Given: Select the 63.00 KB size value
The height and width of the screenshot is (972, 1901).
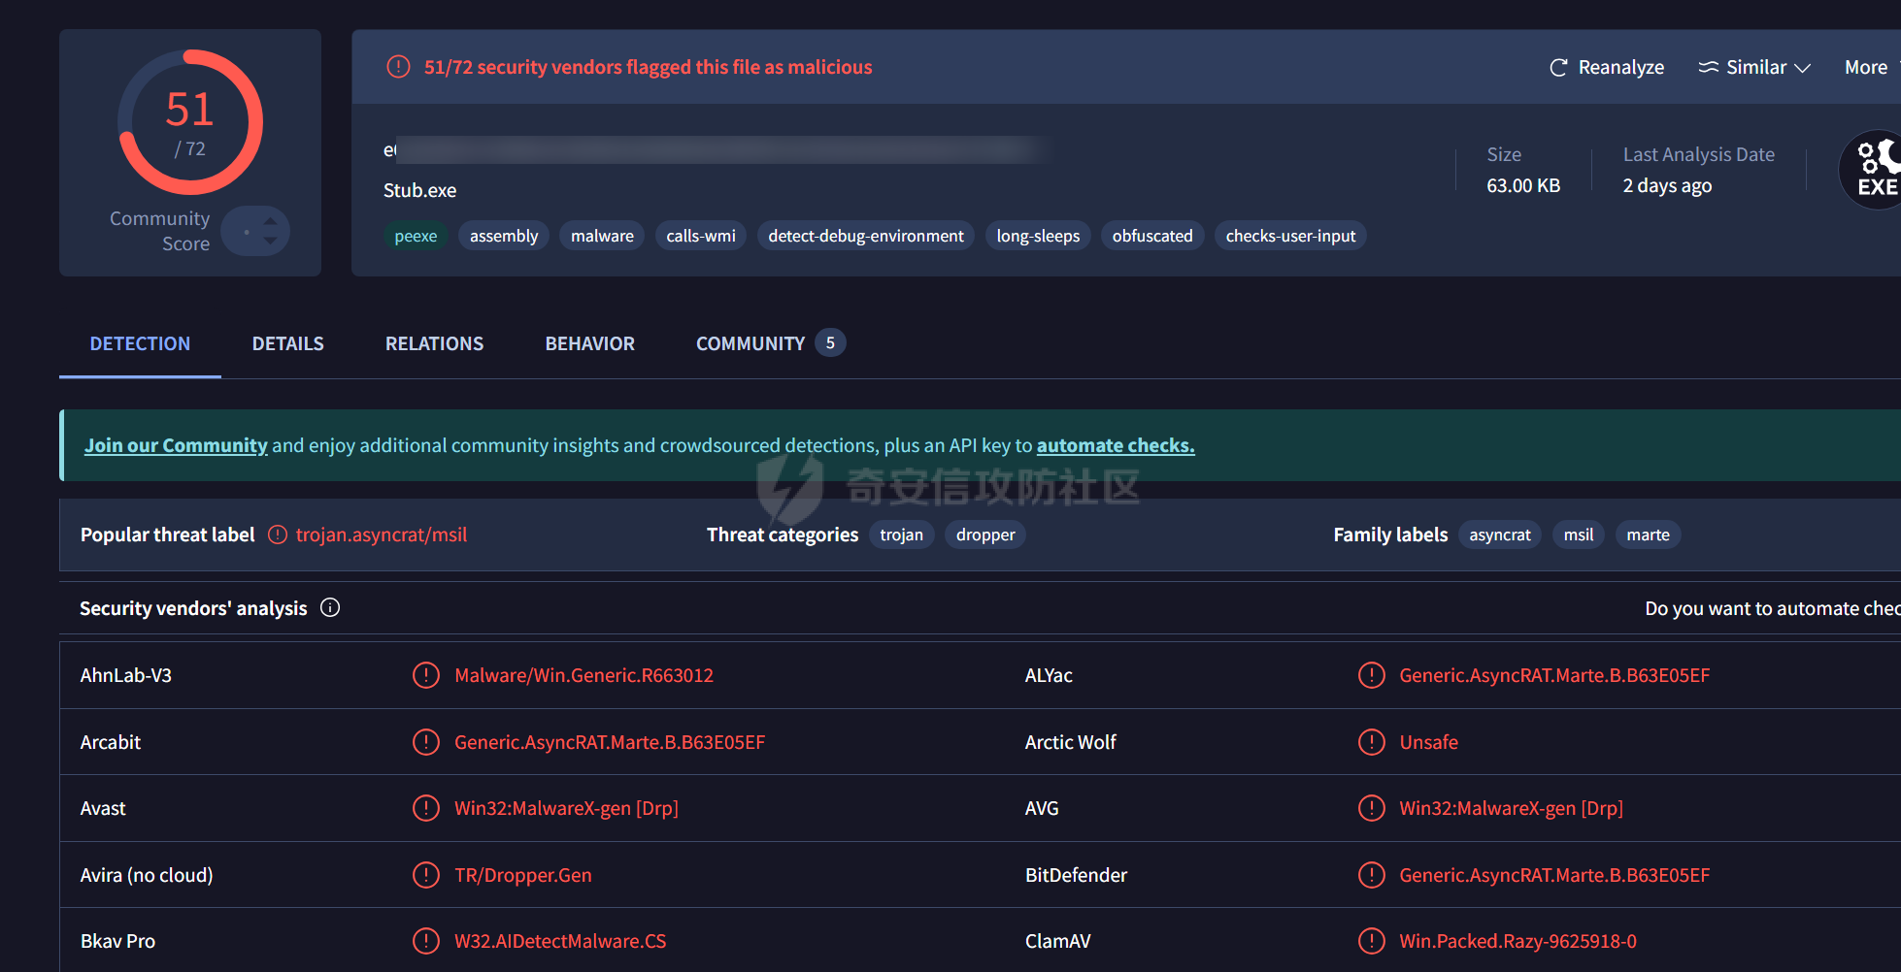Looking at the screenshot, I should pos(1523,185).
